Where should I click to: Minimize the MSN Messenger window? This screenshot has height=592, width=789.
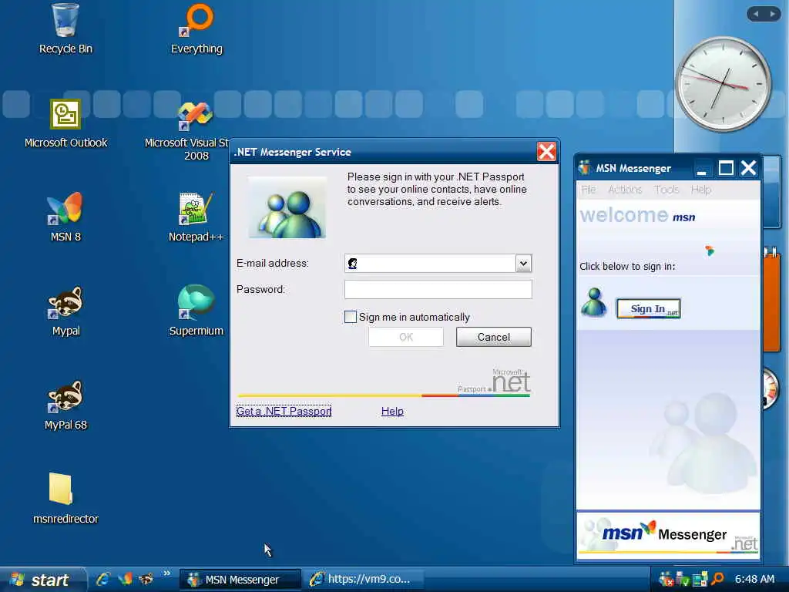point(702,168)
